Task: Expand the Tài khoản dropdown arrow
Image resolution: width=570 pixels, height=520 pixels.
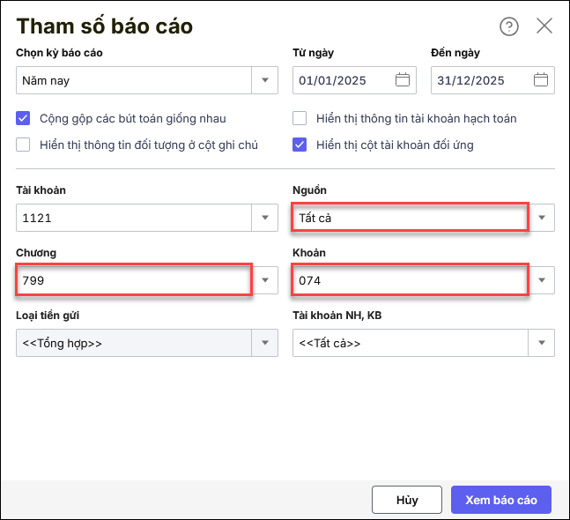Action: coord(265,218)
